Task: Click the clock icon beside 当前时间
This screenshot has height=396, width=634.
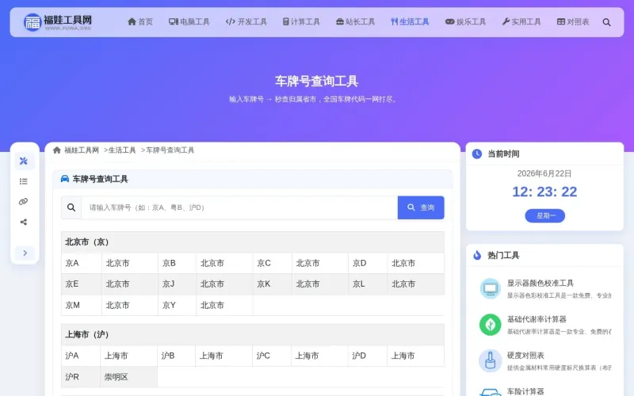Action: coord(477,154)
